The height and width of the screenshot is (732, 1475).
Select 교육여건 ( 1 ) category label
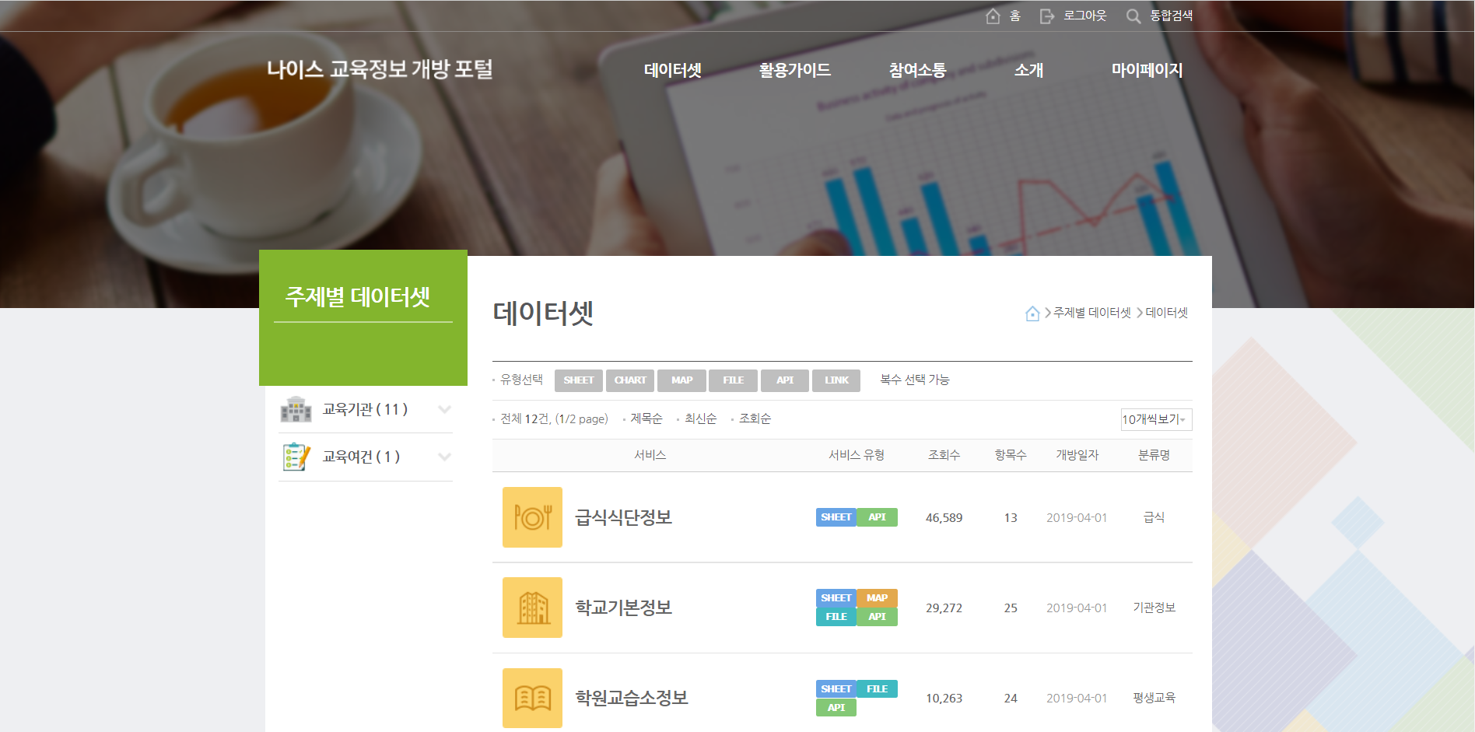click(x=361, y=457)
